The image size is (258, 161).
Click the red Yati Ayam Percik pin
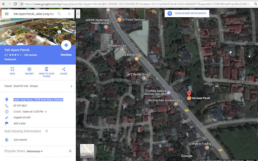(x=189, y=94)
